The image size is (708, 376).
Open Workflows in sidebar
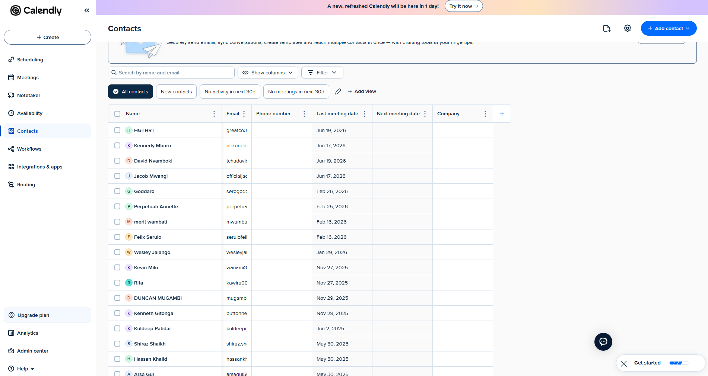click(47, 149)
